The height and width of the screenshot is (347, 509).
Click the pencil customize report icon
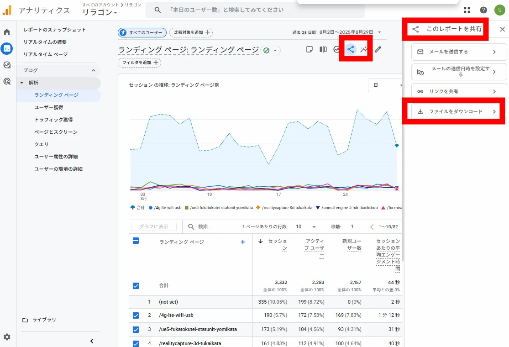coord(378,49)
